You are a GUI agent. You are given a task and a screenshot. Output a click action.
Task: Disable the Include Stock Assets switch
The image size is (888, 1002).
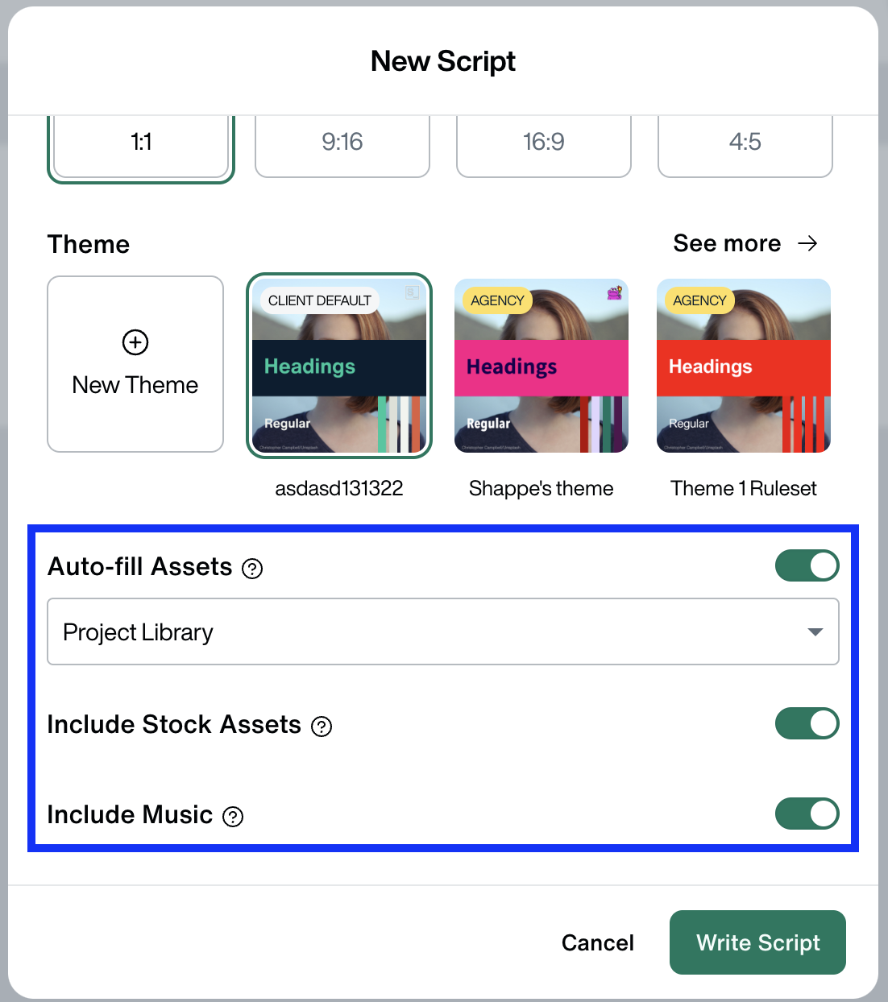tap(807, 723)
